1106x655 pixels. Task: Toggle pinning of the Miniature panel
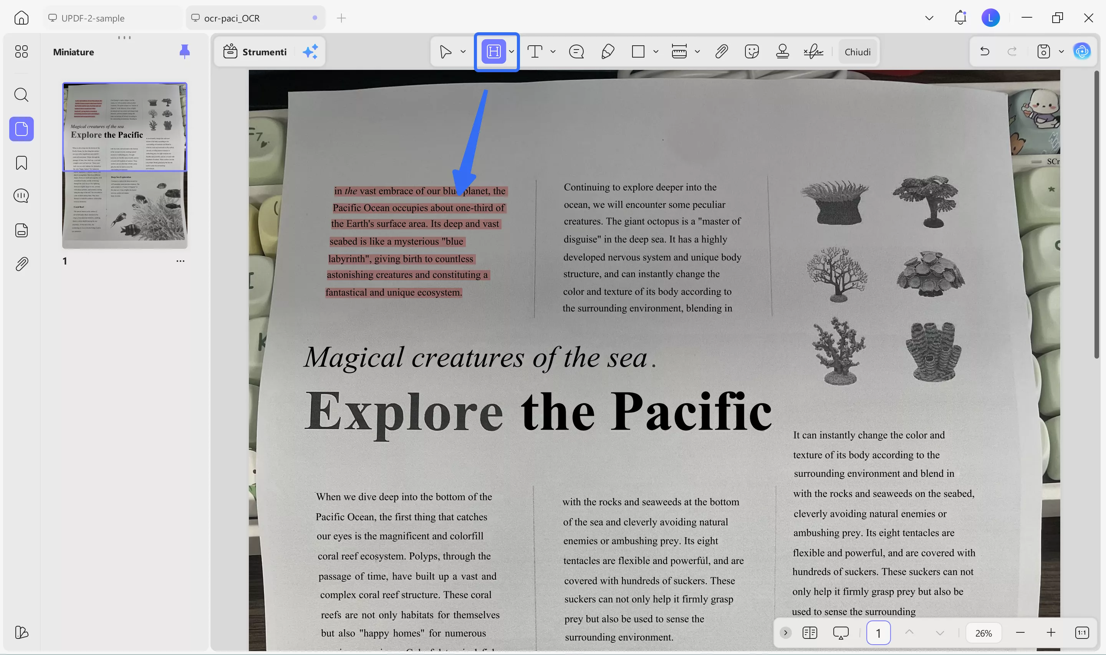click(184, 51)
